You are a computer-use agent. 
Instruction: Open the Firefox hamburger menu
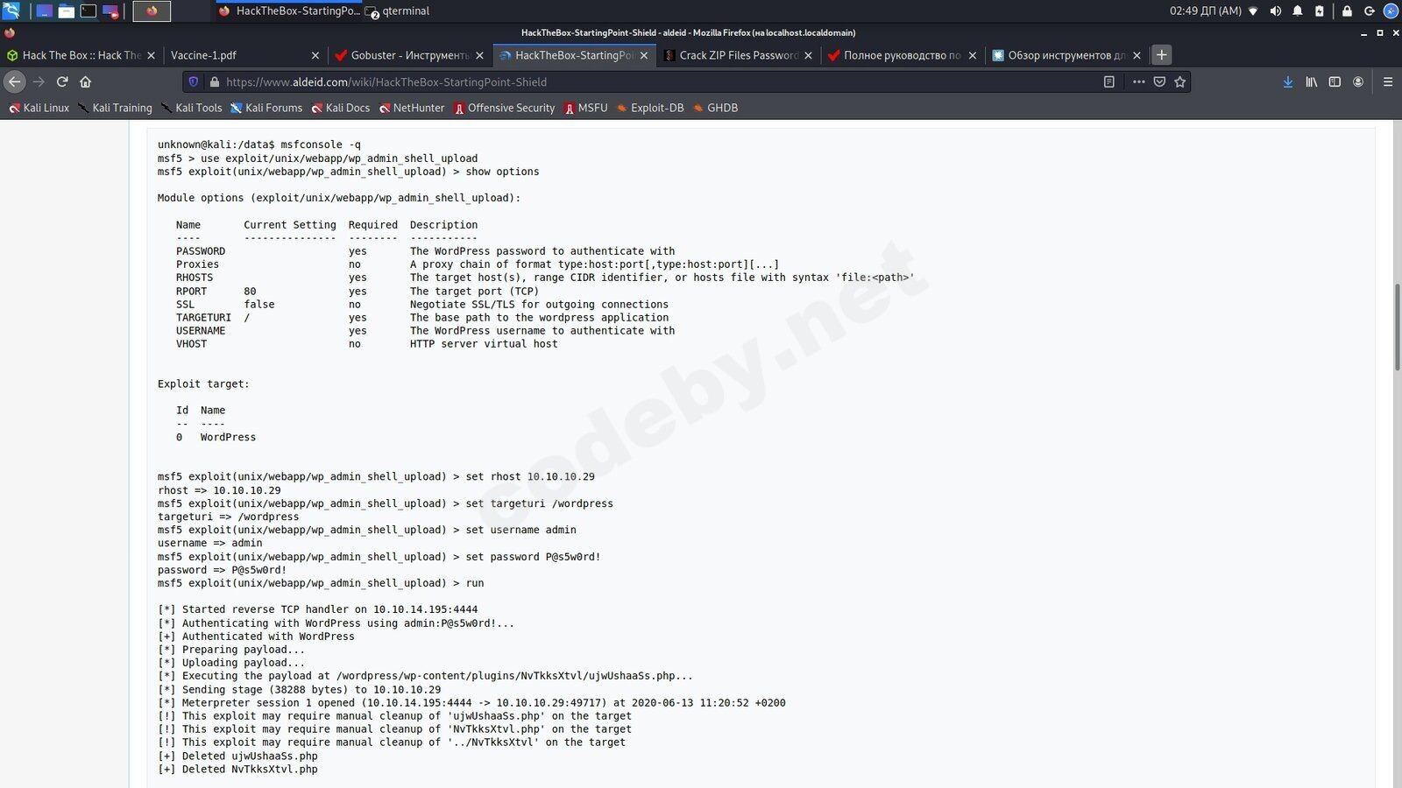(x=1388, y=81)
